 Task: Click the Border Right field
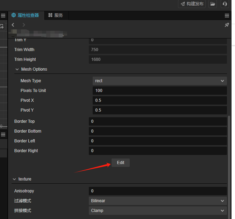(158, 151)
